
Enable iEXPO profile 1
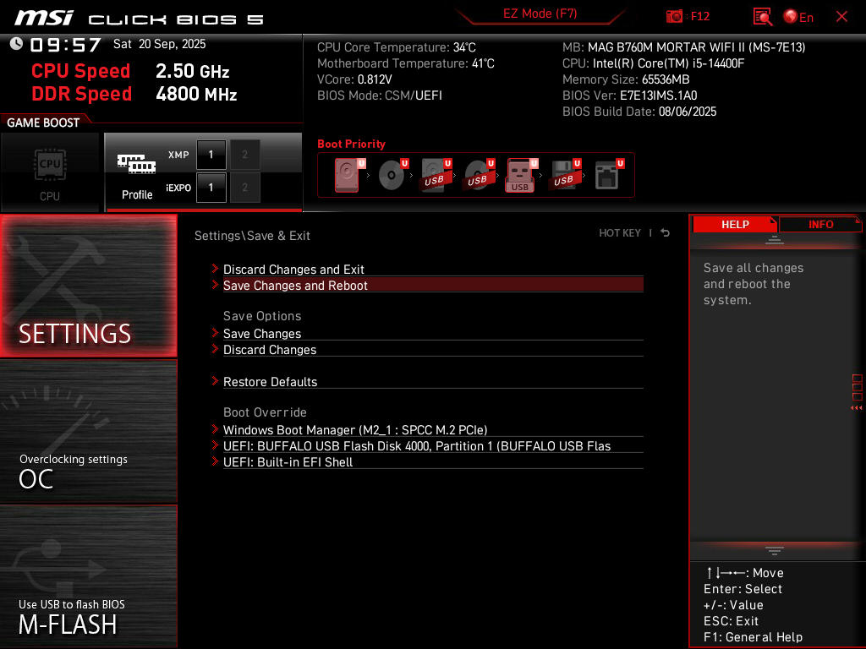pyautogui.click(x=211, y=188)
